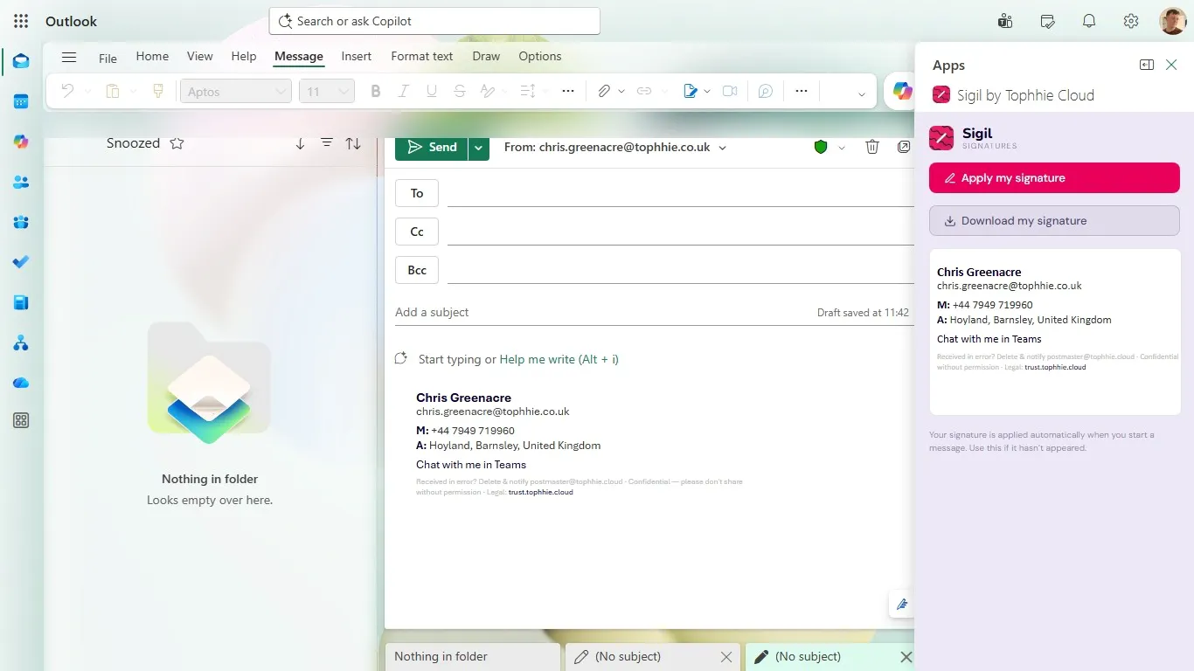Open more formatting options ellipsis

tap(568, 91)
